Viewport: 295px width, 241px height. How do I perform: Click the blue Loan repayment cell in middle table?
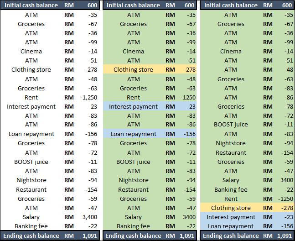tap(133, 134)
